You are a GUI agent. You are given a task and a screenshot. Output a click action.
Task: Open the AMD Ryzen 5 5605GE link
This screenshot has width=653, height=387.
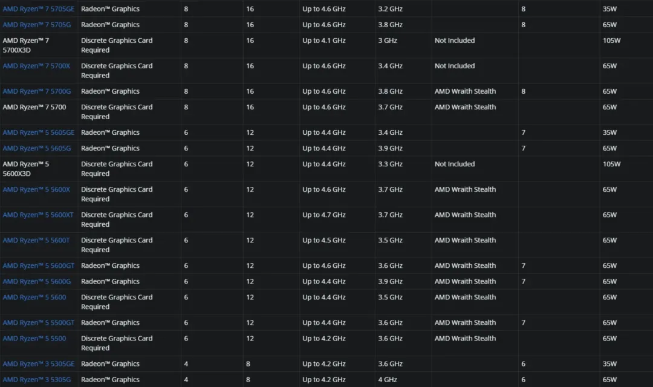click(x=38, y=132)
